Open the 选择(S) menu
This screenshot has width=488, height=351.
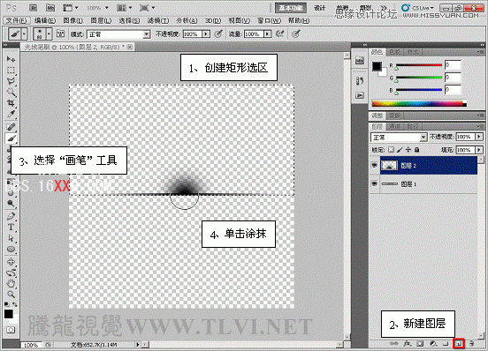tap(129, 20)
